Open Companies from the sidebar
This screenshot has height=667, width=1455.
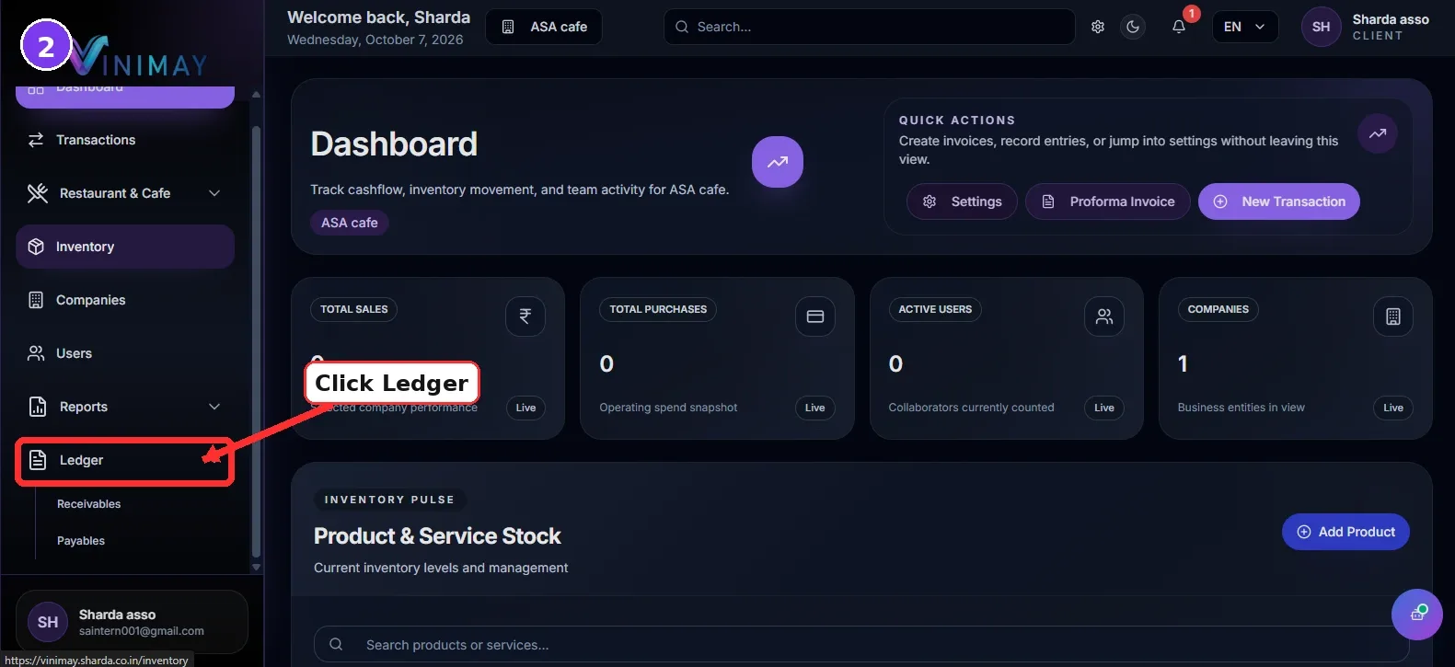[125, 300]
